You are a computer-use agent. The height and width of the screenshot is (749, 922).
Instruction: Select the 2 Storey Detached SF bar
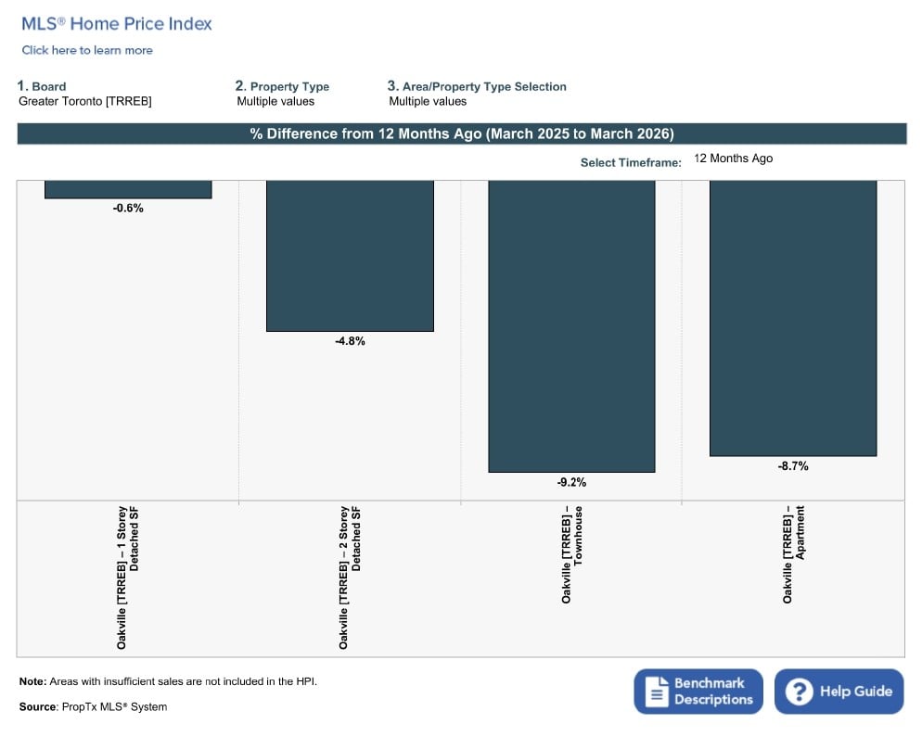click(350, 255)
